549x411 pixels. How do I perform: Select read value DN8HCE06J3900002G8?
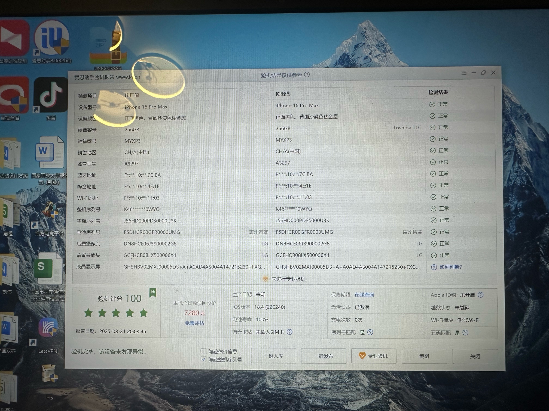(x=303, y=244)
